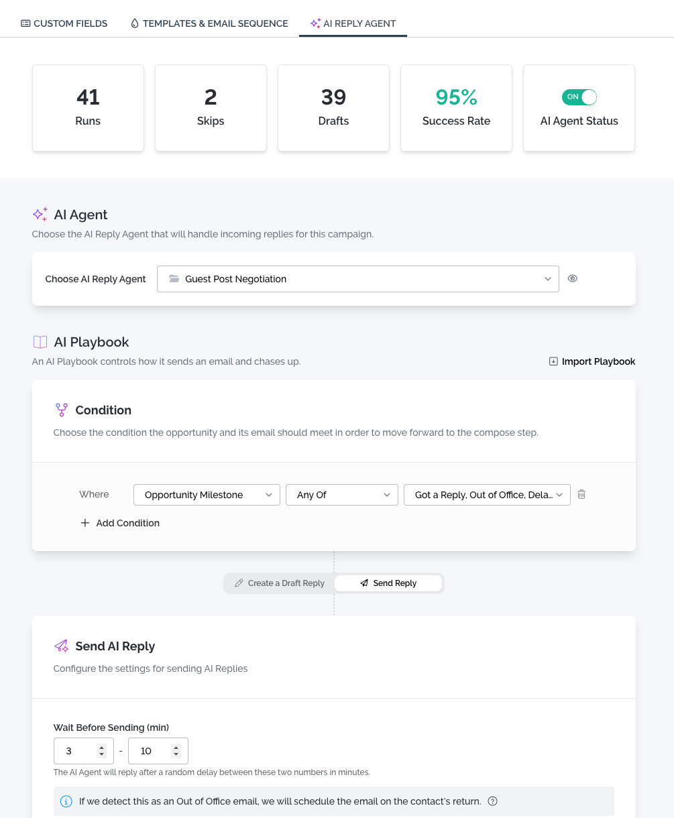Click the folder icon in agent dropdown
Image resolution: width=674 pixels, height=818 pixels.
pos(174,279)
